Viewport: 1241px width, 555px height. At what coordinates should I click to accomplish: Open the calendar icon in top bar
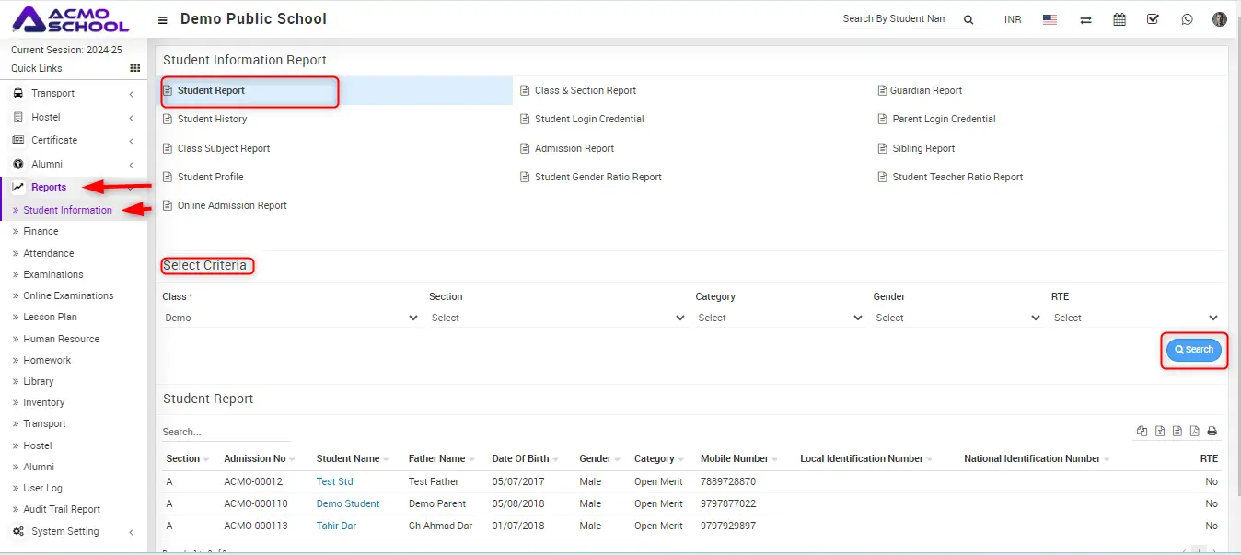1119,19
